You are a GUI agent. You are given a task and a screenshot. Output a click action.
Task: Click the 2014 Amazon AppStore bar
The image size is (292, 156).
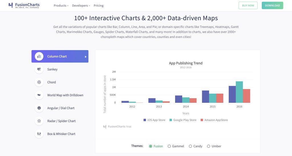(x=193, y=100)
